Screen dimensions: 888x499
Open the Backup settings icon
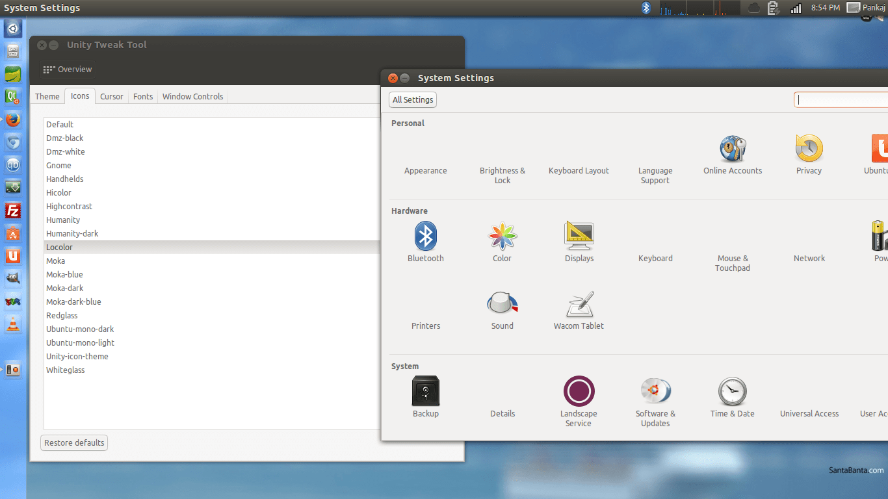[x=426, y=397]
